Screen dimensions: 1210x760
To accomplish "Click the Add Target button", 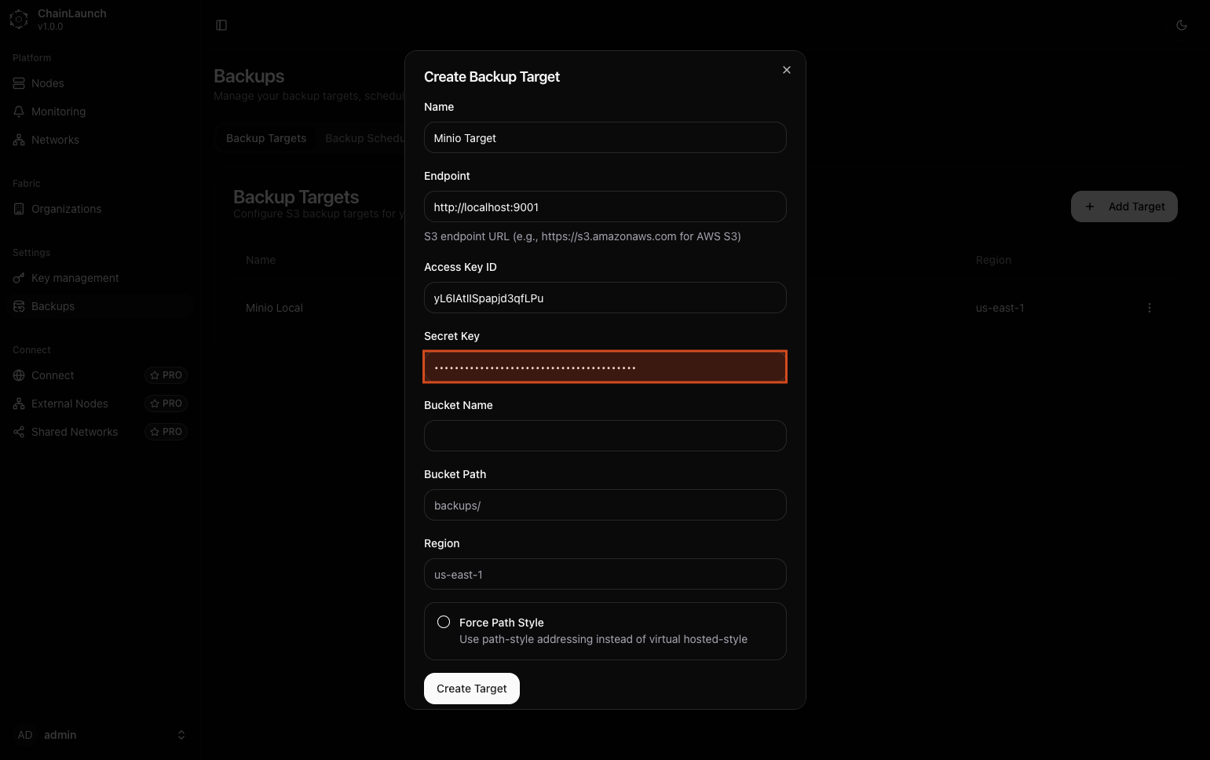I will (x=1124, y=206).
